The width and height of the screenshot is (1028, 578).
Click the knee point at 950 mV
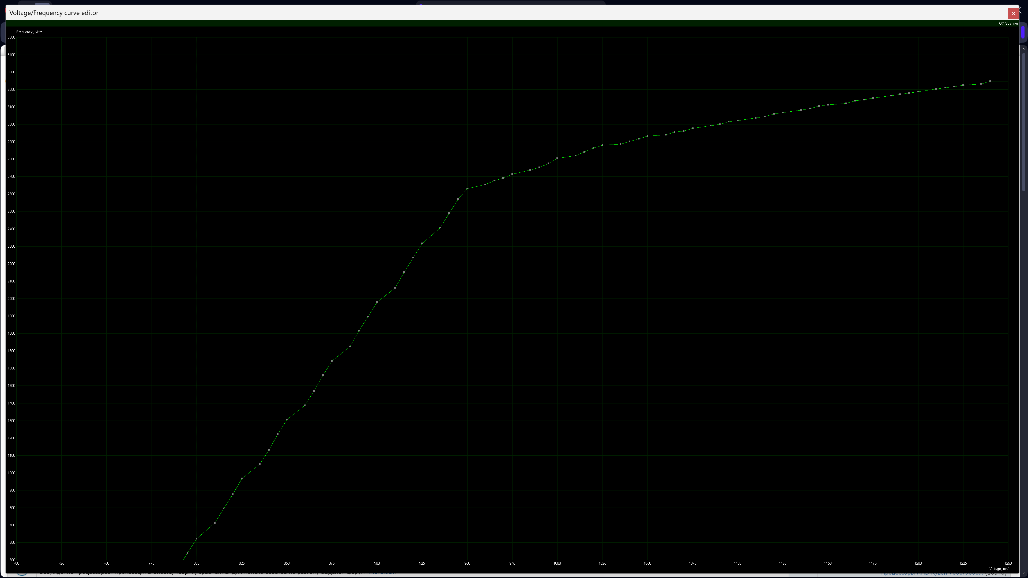click(467, 189)
